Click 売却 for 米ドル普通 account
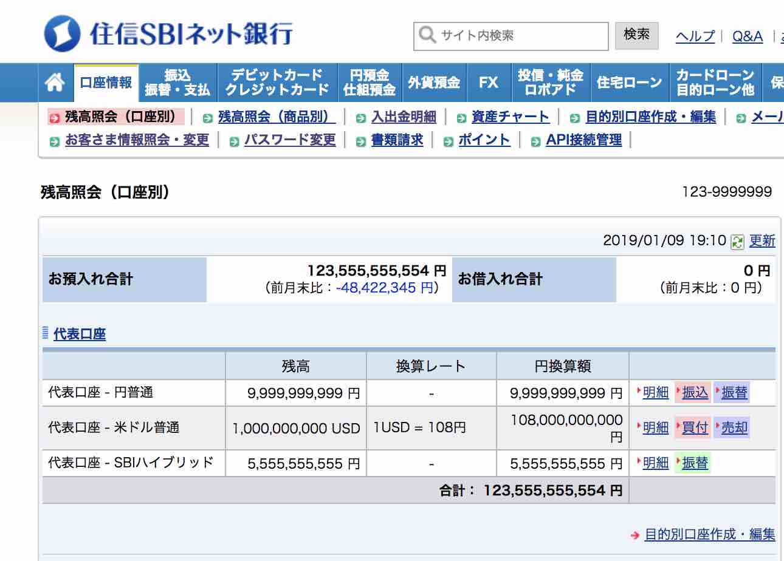This screenshot has height=561, width=784. click(734, 428)
